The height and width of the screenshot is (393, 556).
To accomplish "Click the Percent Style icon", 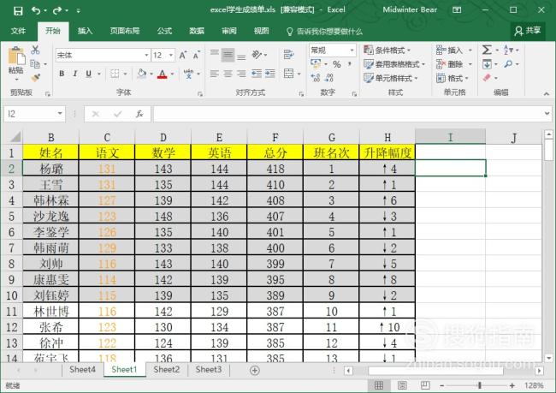I will pyautogui.click(x=337, y=64).
